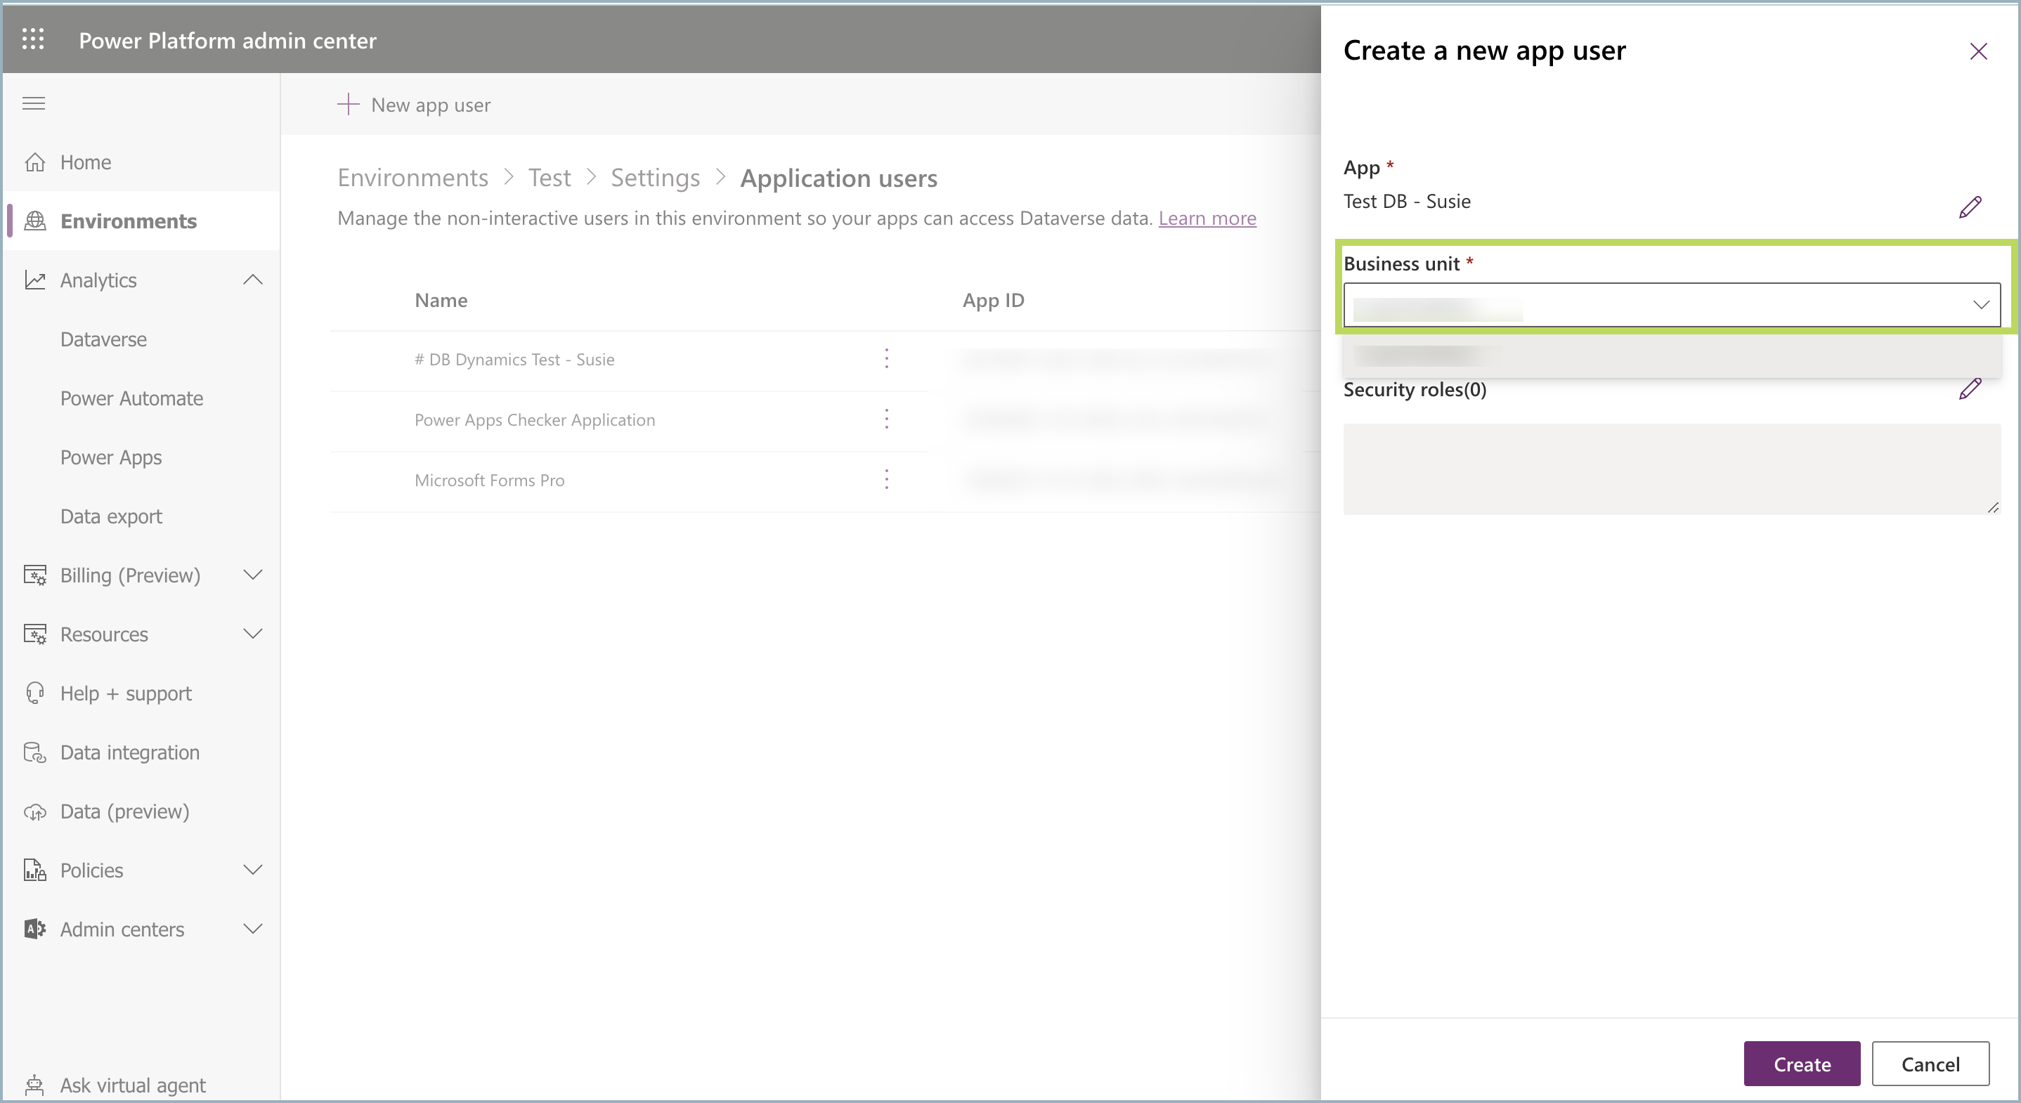Open Power Apps analytics

coord(112,457)
